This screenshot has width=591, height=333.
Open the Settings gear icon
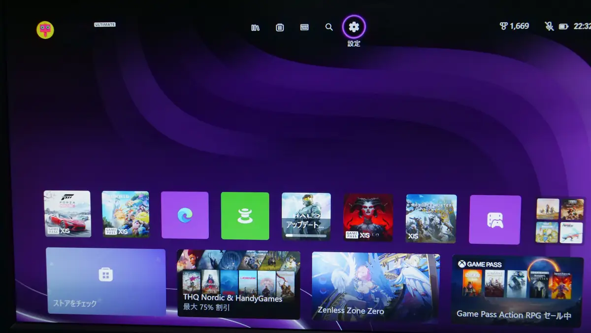[x=354, y=27]
